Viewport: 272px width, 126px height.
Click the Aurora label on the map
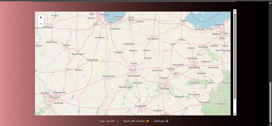tap(91, 18)
